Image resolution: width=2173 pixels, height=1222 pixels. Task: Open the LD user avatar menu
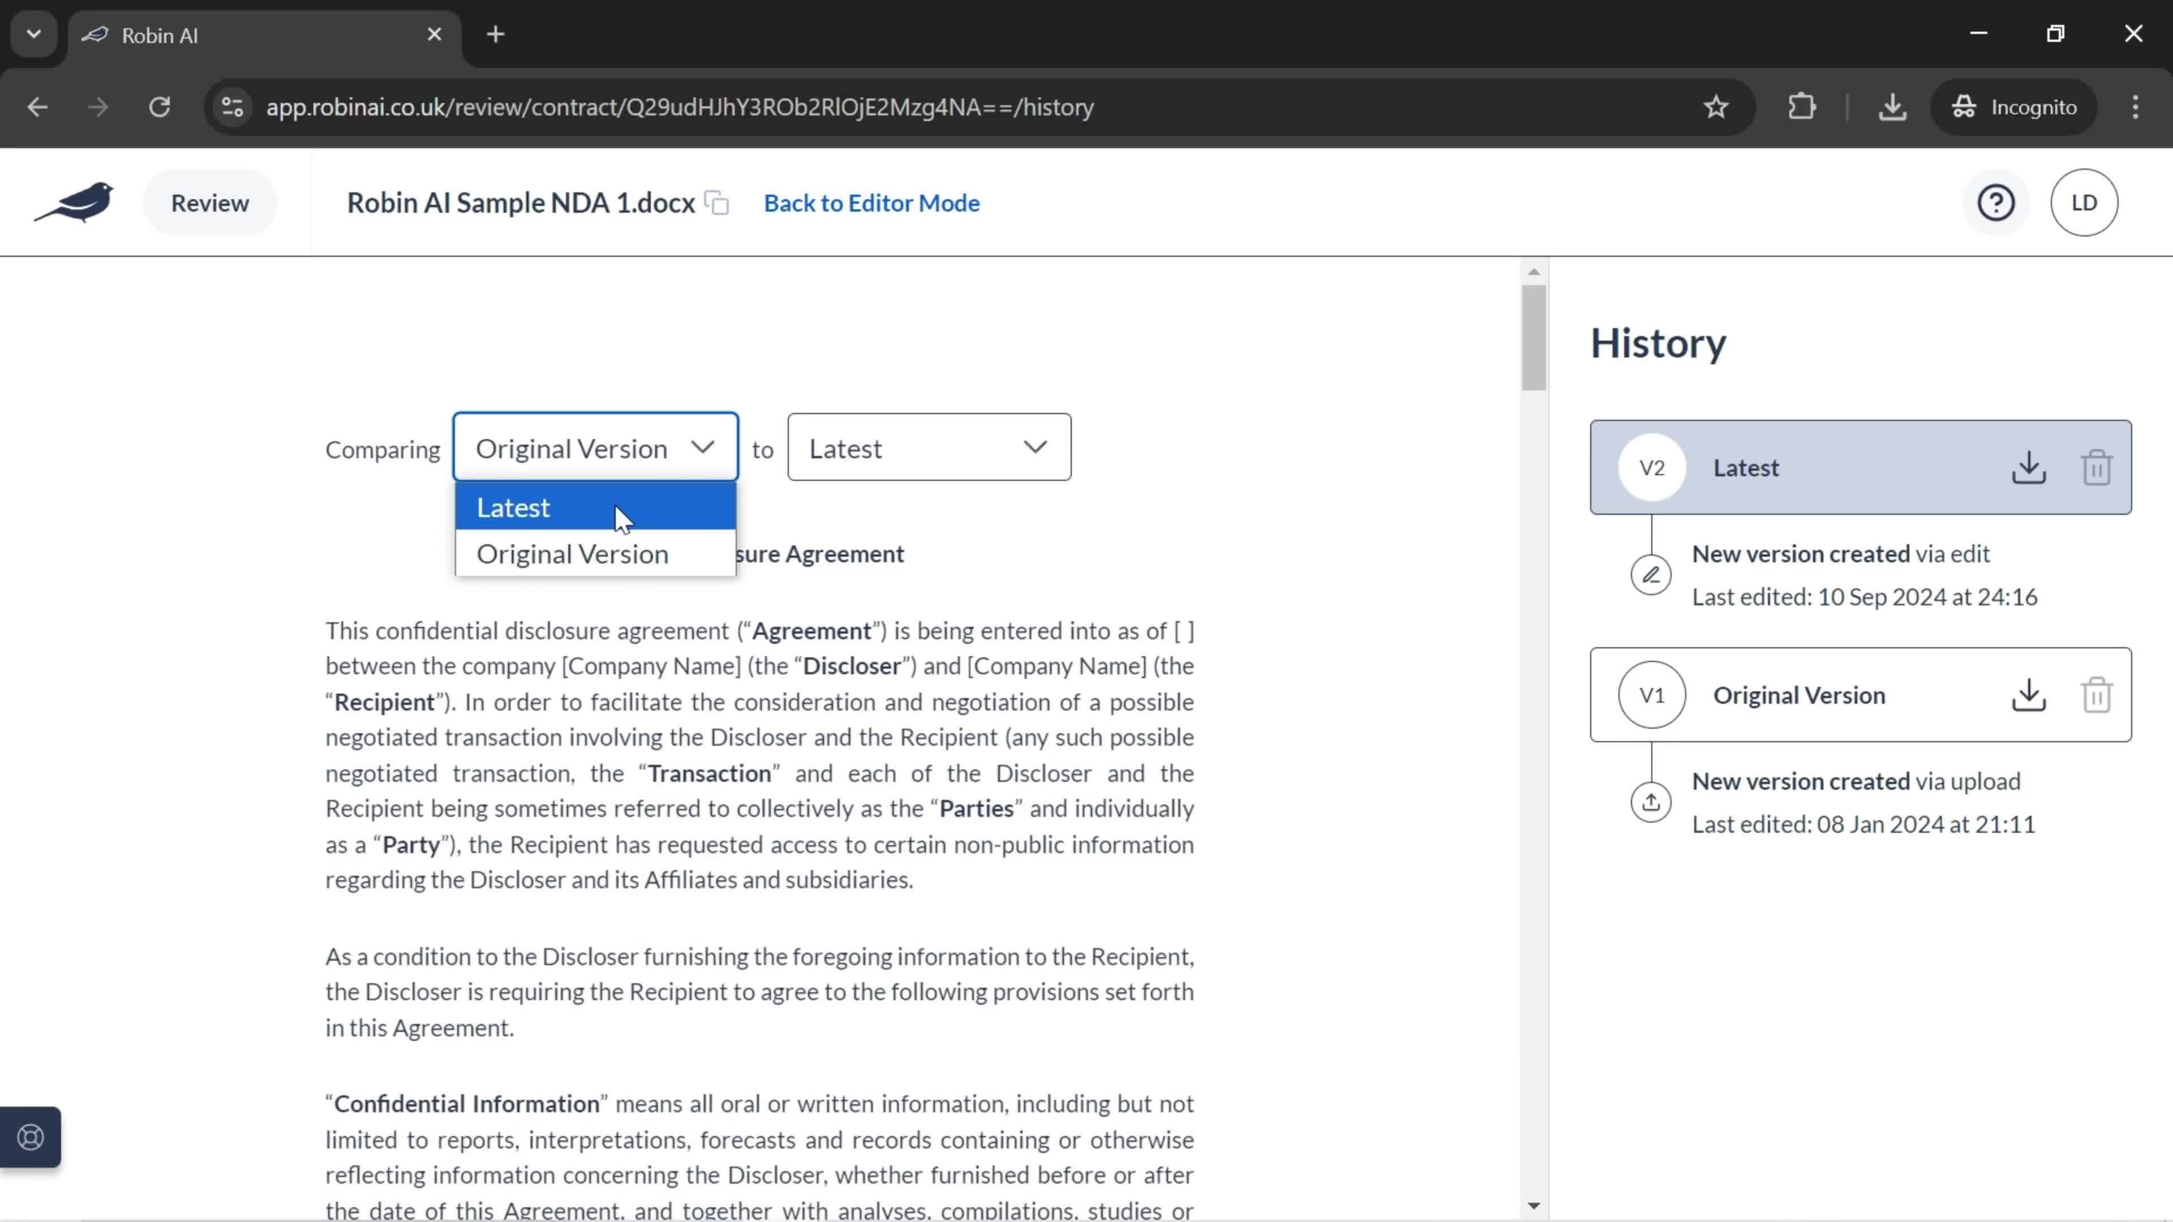click(2084, 203)
